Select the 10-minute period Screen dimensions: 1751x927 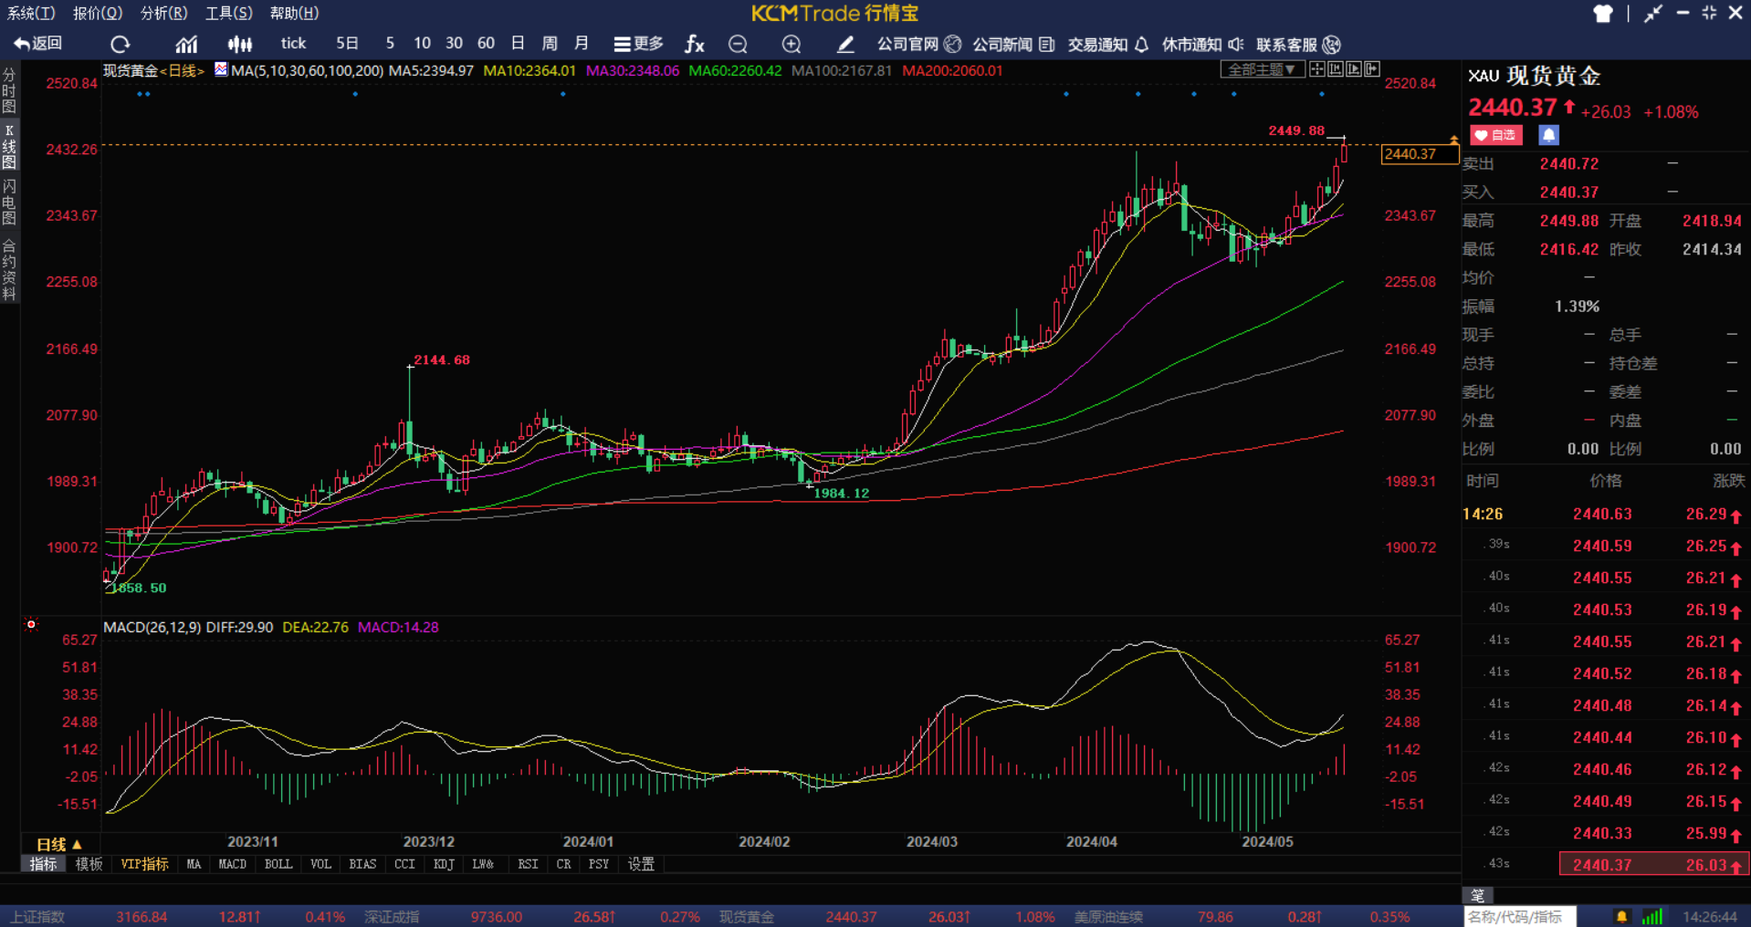coord(422,44)
